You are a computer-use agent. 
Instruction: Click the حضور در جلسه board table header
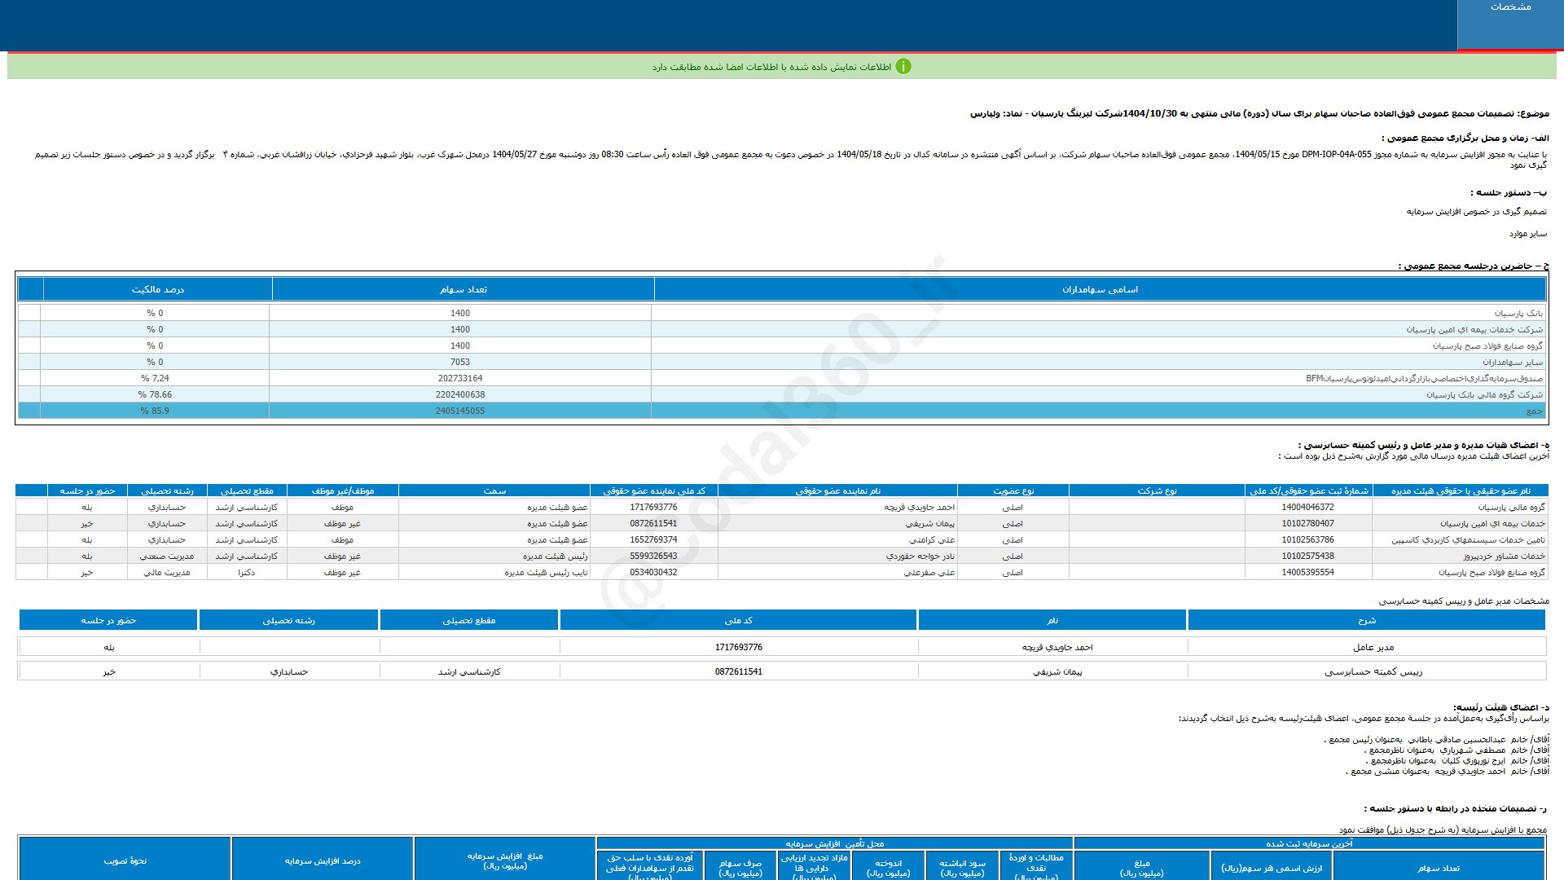pos(87,491)
